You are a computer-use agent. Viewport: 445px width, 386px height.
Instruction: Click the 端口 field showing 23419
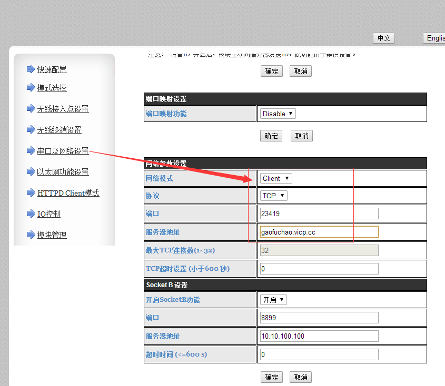[x=319, y=214]
